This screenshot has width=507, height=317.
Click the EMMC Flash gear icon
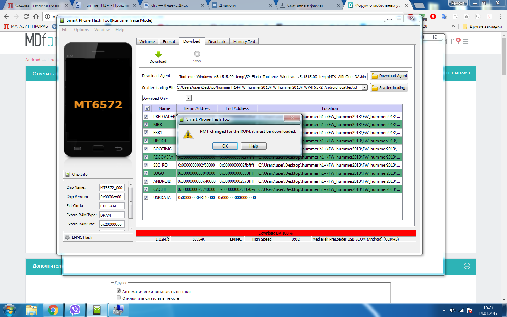(x=68, y=237)
